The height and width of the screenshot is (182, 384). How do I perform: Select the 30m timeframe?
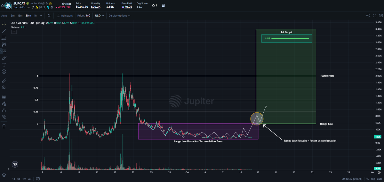click(28, 16)
